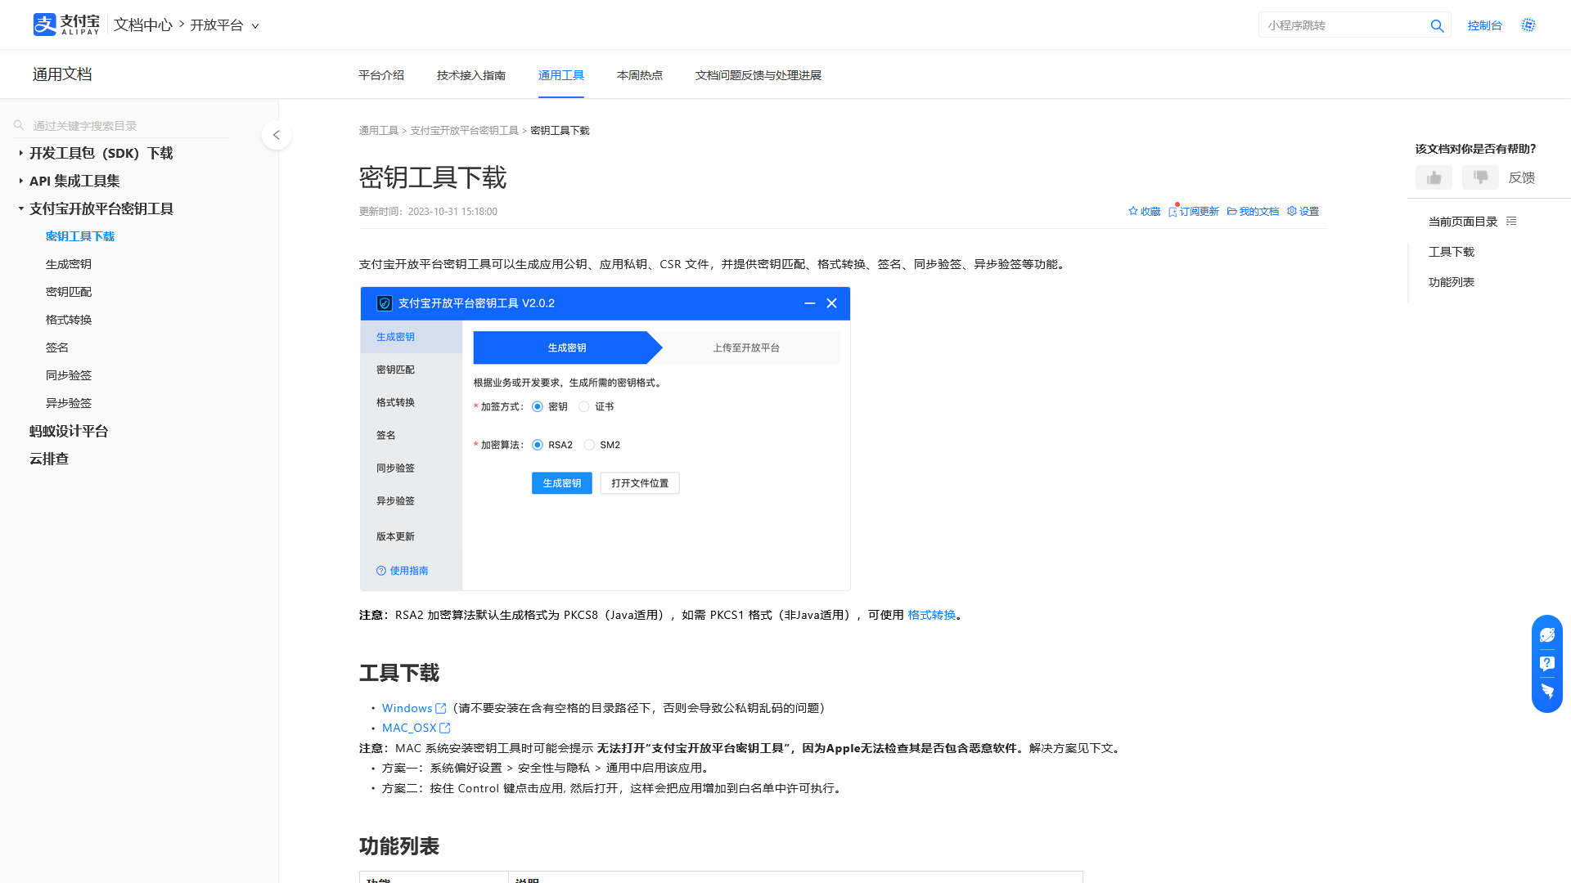This screenshot has width=1571, height=883.
Task: Open the Windows download link
Action: pyautogui.click(x=407, y=708)
